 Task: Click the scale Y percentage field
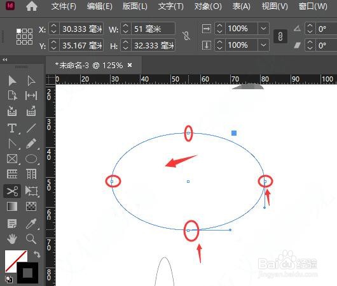242,45
